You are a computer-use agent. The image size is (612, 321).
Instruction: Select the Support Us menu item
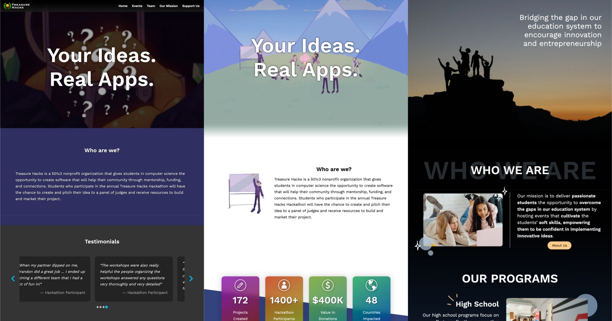click(x=190, y=6)
